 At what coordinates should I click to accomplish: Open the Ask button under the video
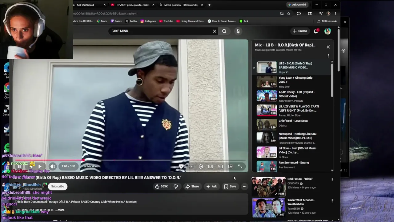[x=211, y=186]
